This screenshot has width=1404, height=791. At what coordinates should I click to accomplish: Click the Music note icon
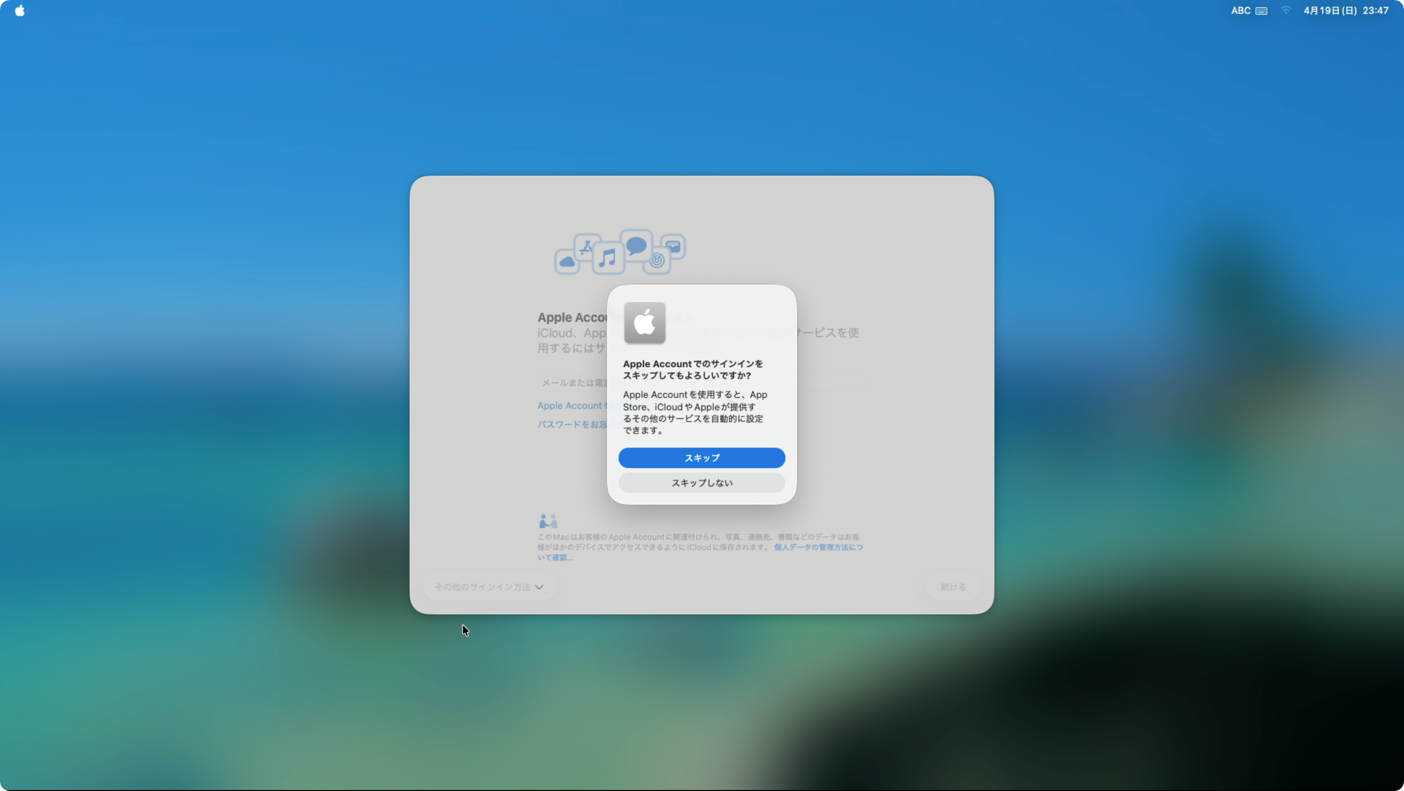tap(608, 258)
